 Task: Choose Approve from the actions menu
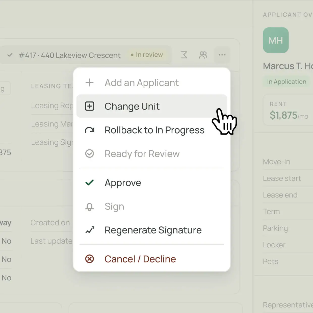151,182
